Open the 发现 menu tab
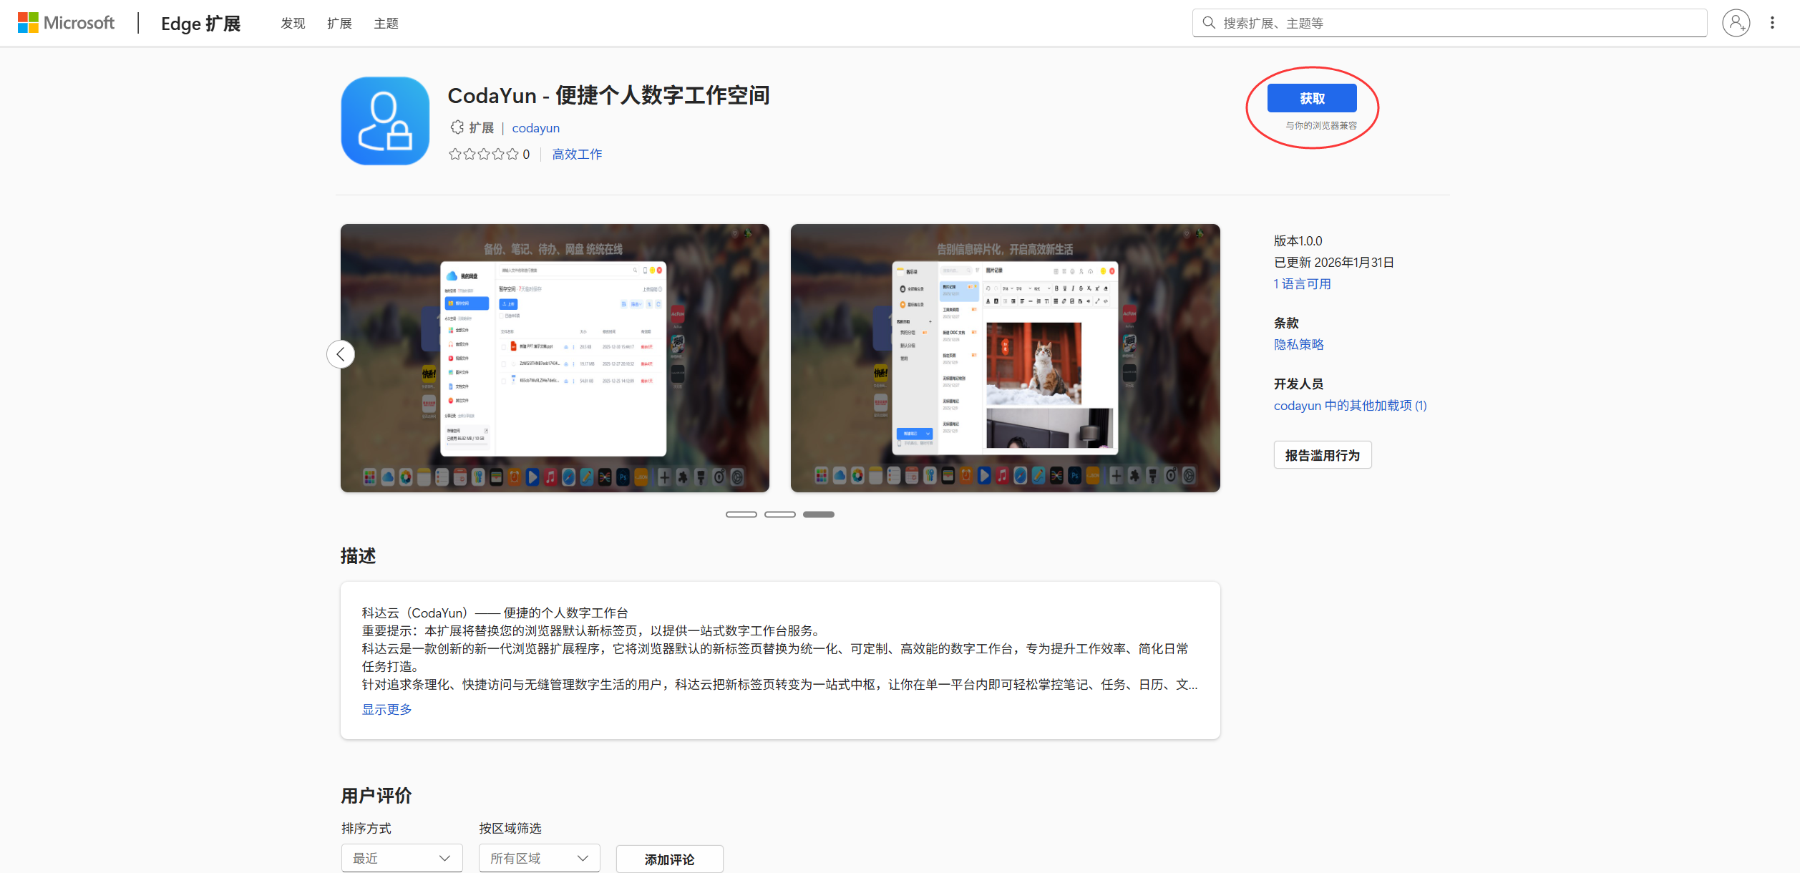This screenshot has height=873, width=1800. coord(293,24)
